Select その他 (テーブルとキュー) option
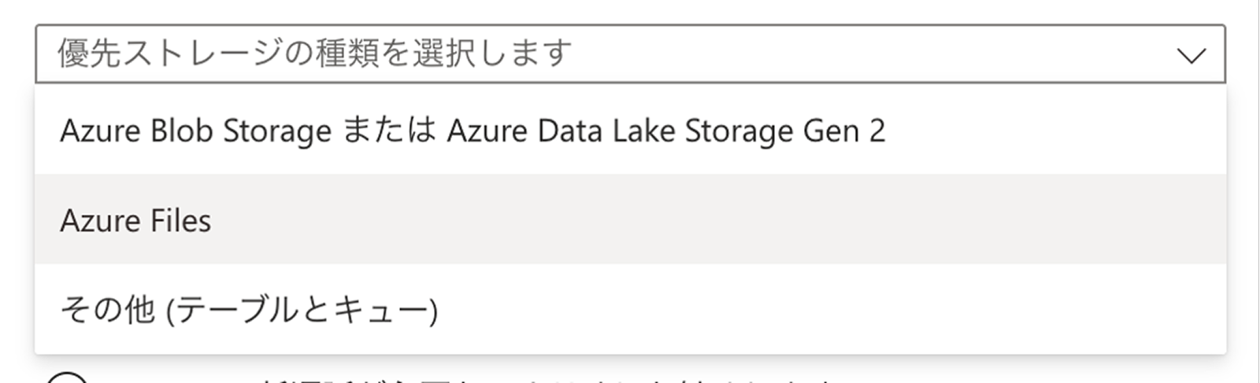The image size is (1260, 383). [249, 309]
